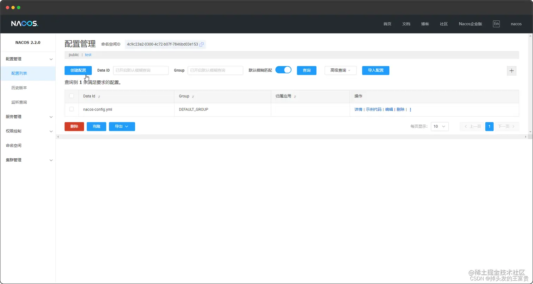Switch interface language with the En button
Image resolution: width=533 pixels, height=284 pixels.
[x=496, y=24]
